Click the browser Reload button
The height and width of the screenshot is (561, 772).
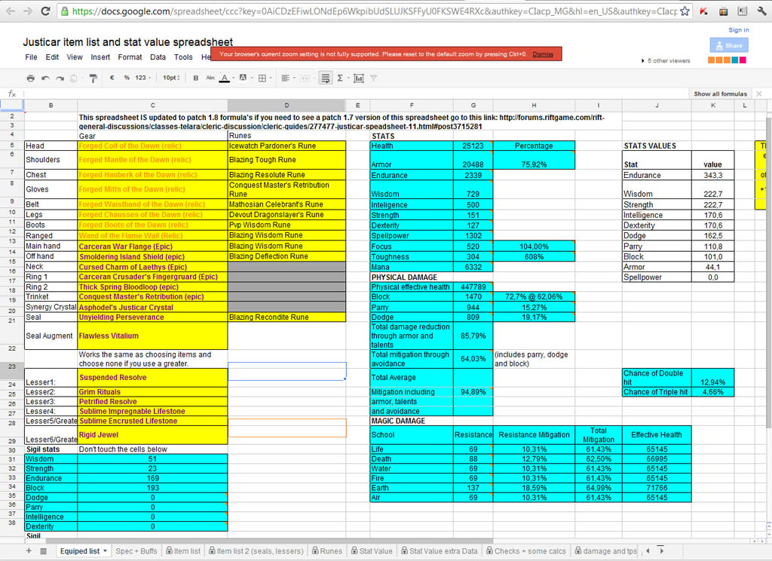coord(44,11)
